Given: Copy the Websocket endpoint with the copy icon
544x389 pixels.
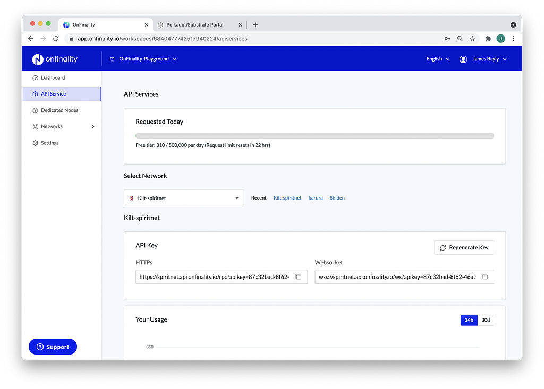Looking at the screenshot, I should coord(484,276).
